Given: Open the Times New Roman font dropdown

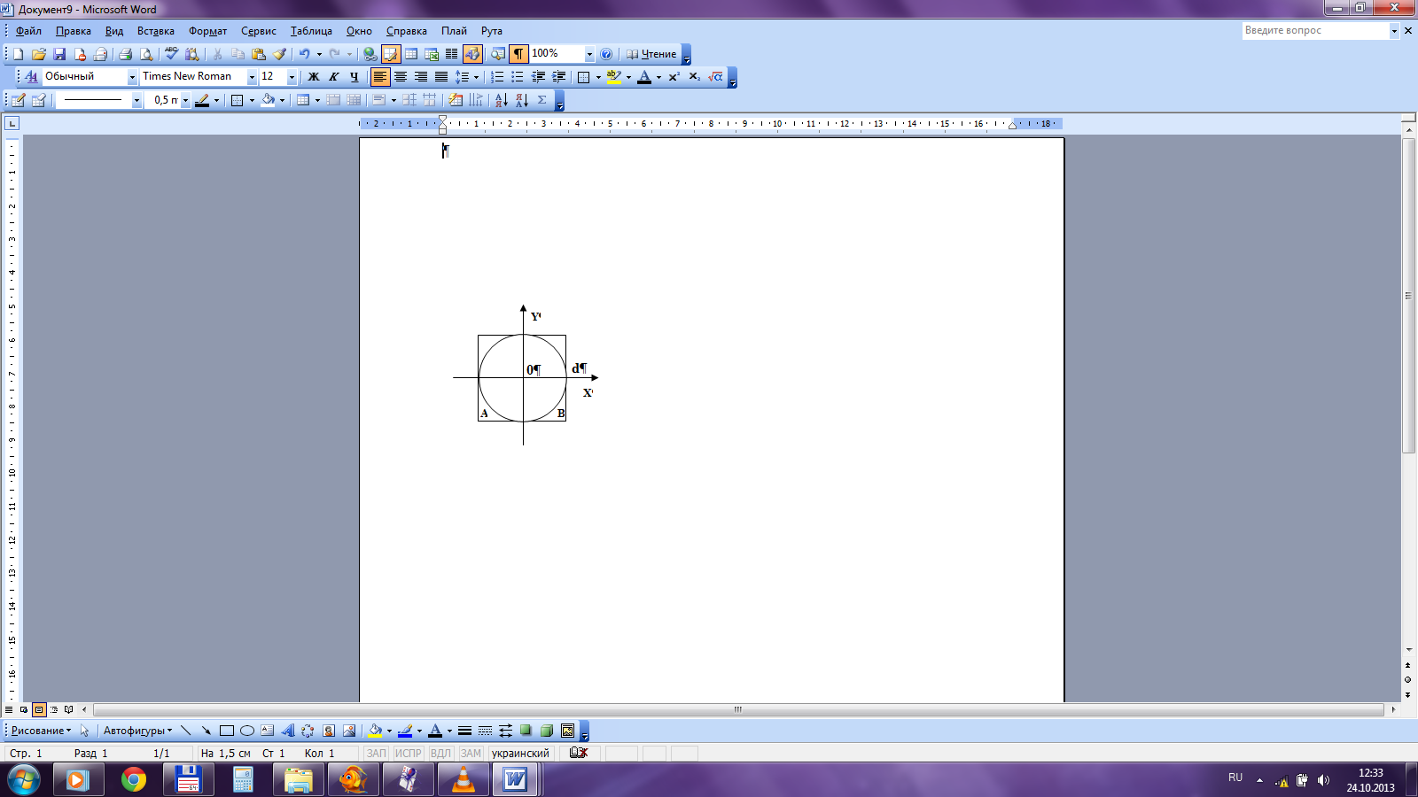Looking at the screenshot, I should 252,77.
